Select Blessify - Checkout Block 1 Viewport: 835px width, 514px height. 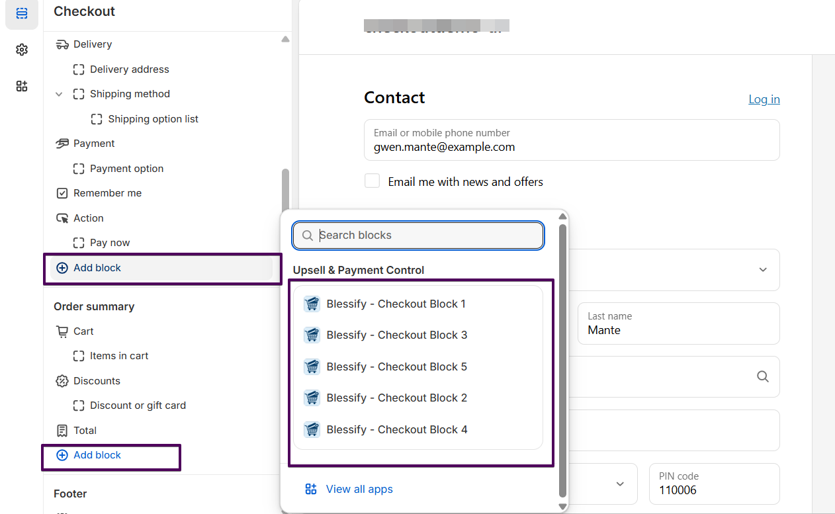396,304
